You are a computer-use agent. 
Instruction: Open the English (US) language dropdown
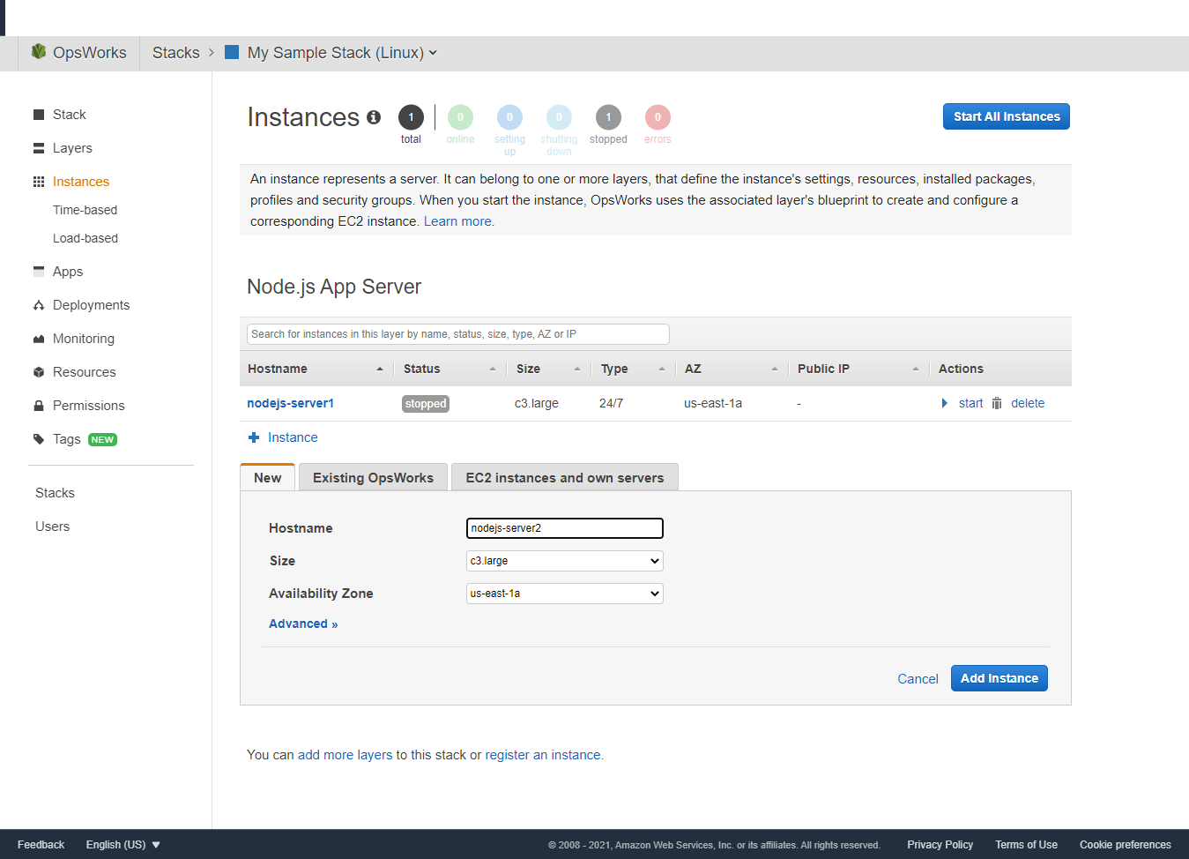point(123,845)
